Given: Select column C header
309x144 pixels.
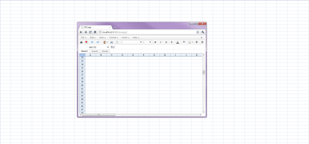Looking at the screenshot, I should click(112, 55).
